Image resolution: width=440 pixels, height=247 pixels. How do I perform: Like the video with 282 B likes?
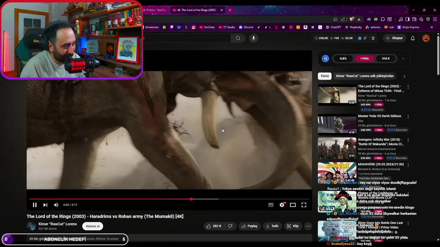[x=213, y=226]
